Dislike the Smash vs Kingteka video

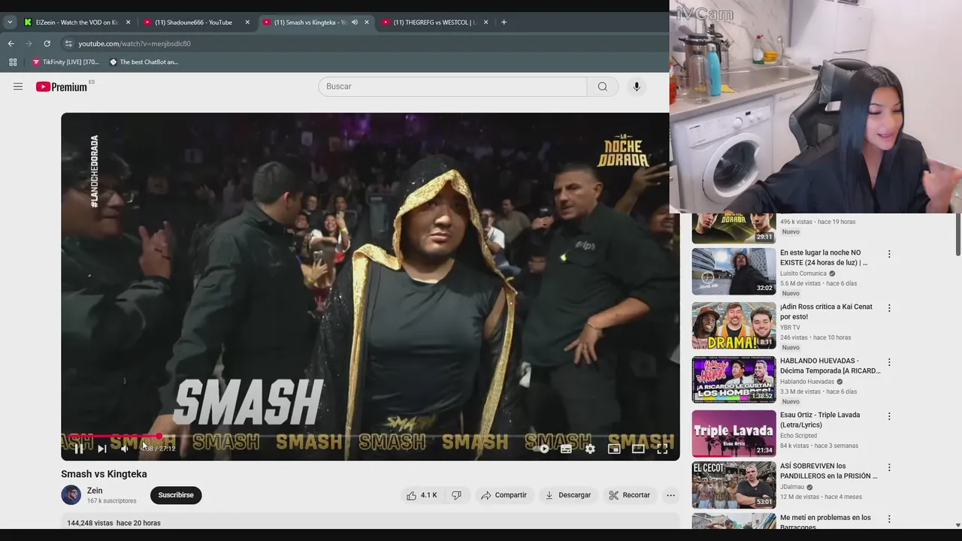click(456, 495)
